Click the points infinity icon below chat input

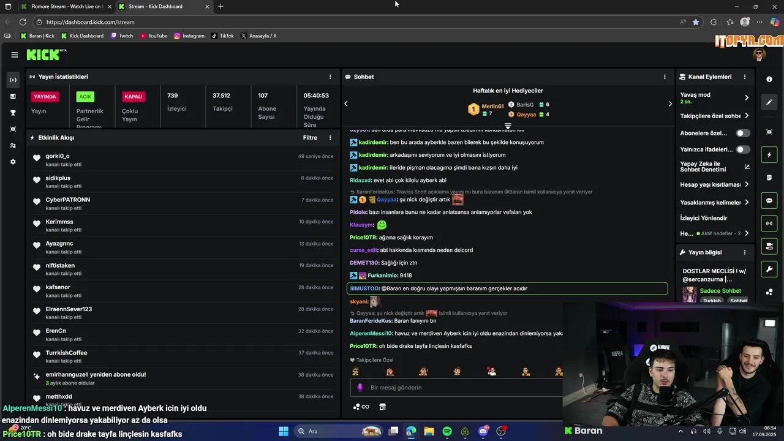[x=361, y=407]
